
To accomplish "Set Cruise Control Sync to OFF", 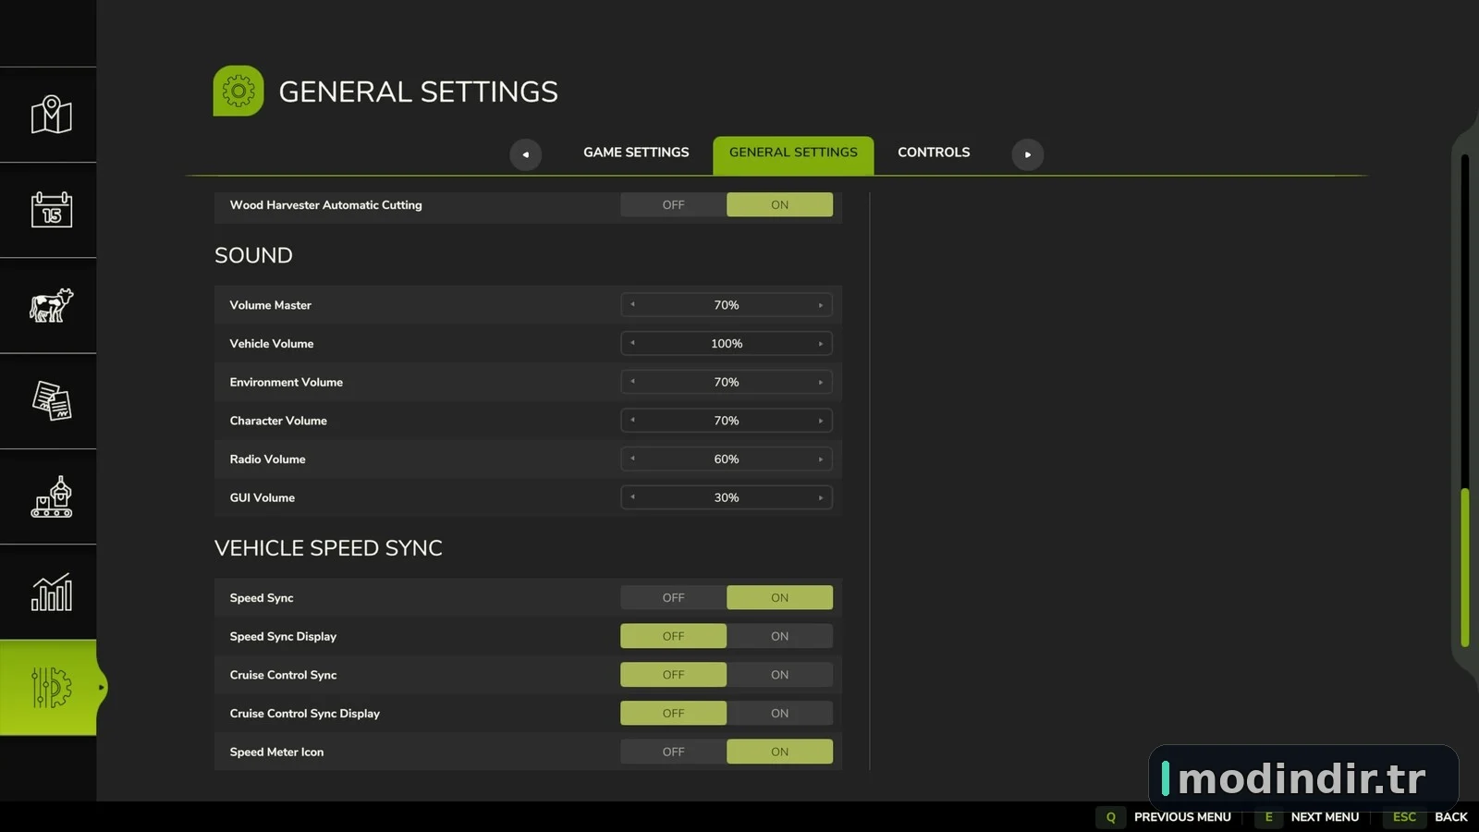I will coord(673,675).
